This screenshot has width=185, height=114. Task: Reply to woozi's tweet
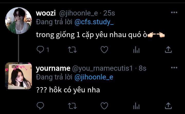(x=40, y=50)
